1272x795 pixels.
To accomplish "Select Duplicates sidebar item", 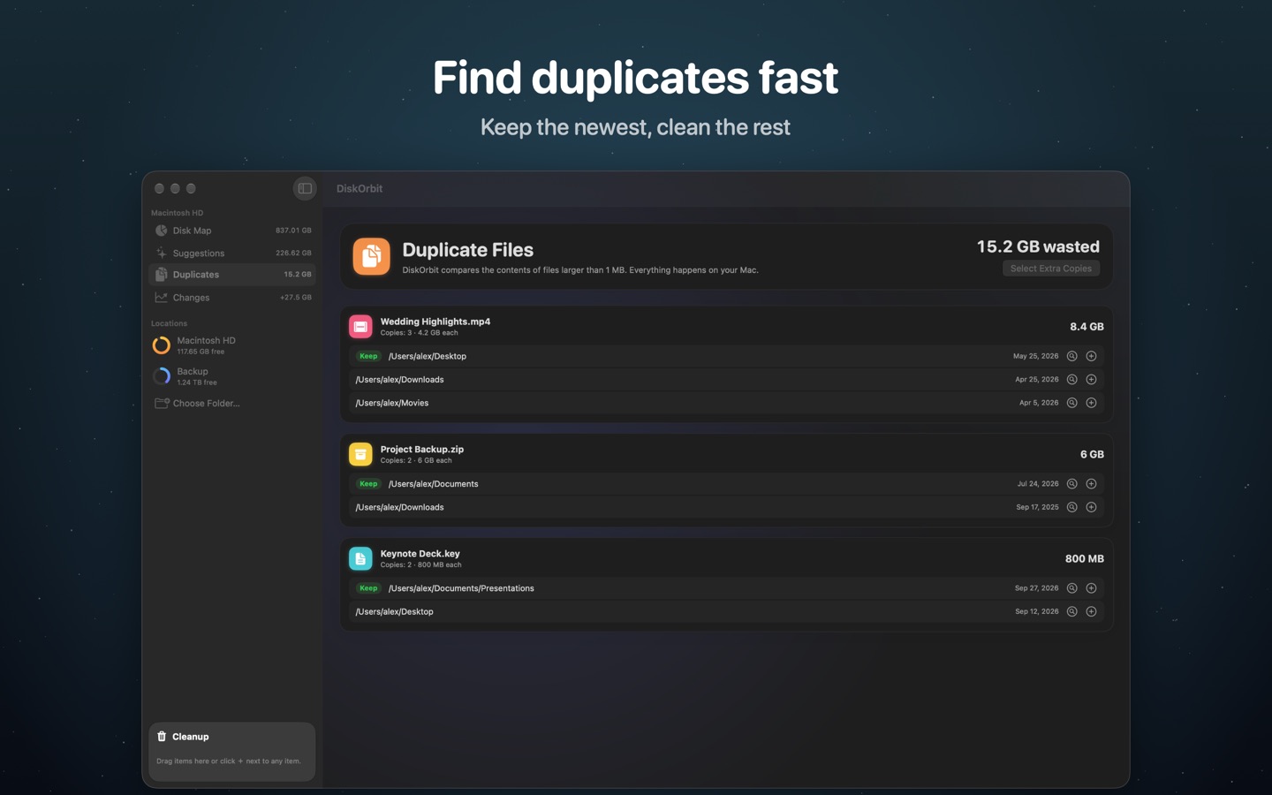I will click(x=232, y=275).
